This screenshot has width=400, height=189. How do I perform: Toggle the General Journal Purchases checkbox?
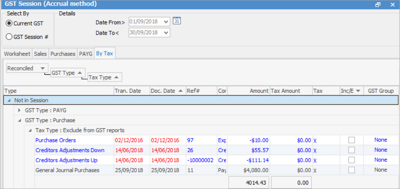[x=351, y=170]
